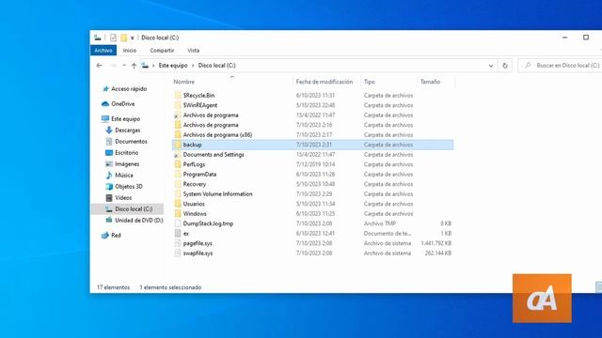
Task: Click the search box Buscar en Disco local
Action: click(562, 66)
